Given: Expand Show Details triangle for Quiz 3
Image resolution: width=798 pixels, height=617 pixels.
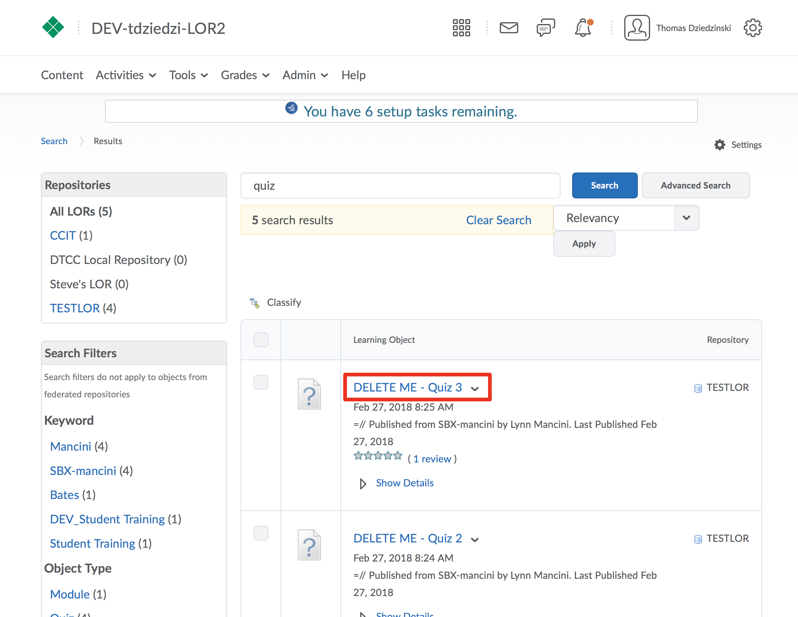Looking at the screenshot, I should [362, 484].
